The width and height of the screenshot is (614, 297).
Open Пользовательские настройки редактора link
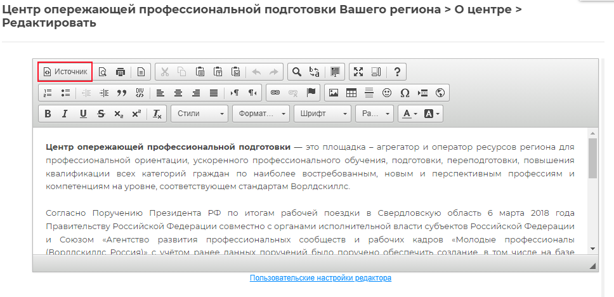click(x=320, y=278)
